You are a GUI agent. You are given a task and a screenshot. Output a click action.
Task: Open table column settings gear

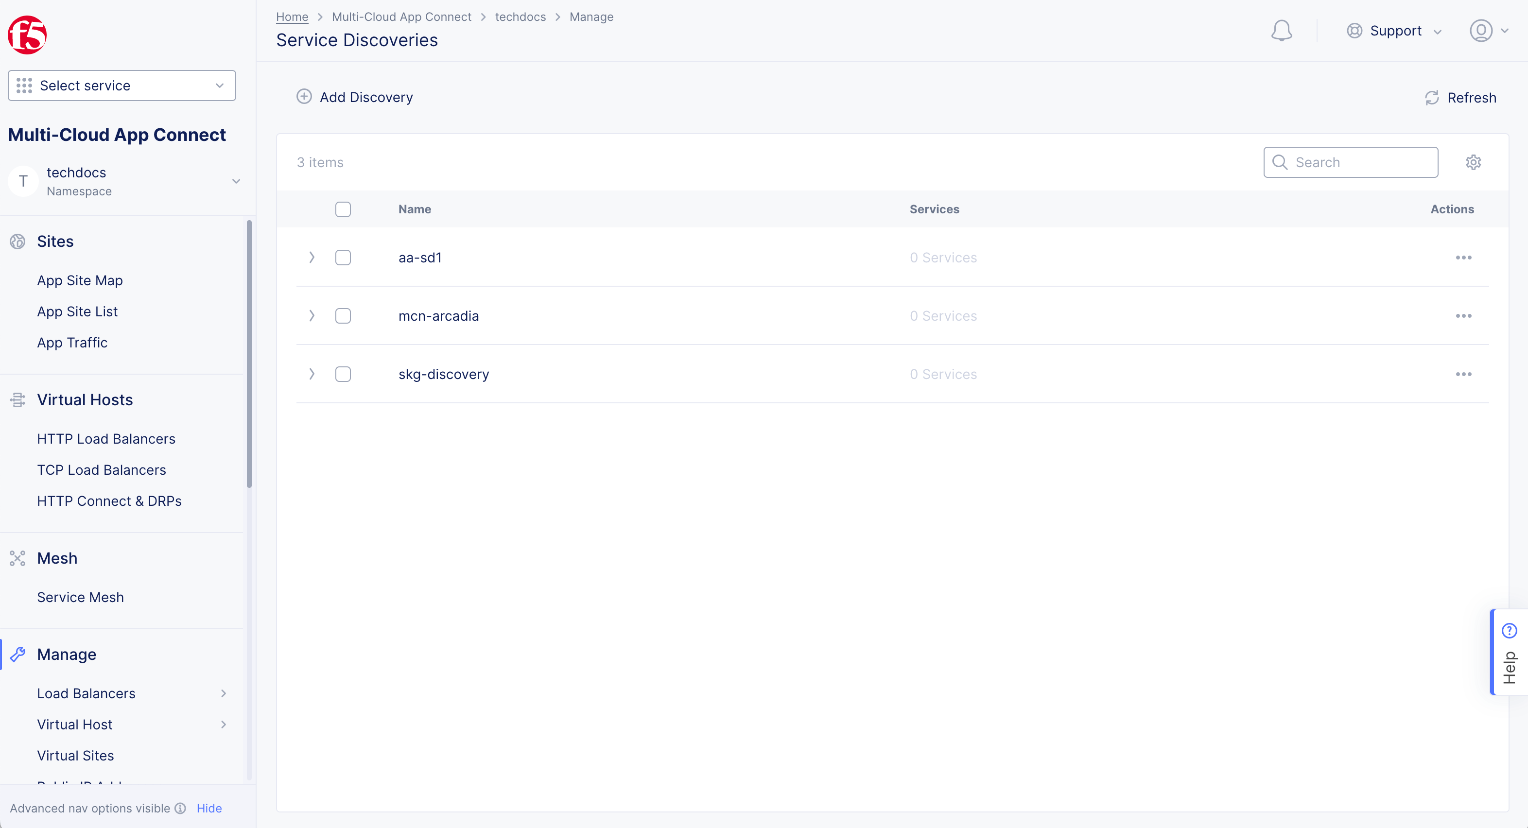pyautogui.click(x=1474, y=162)
